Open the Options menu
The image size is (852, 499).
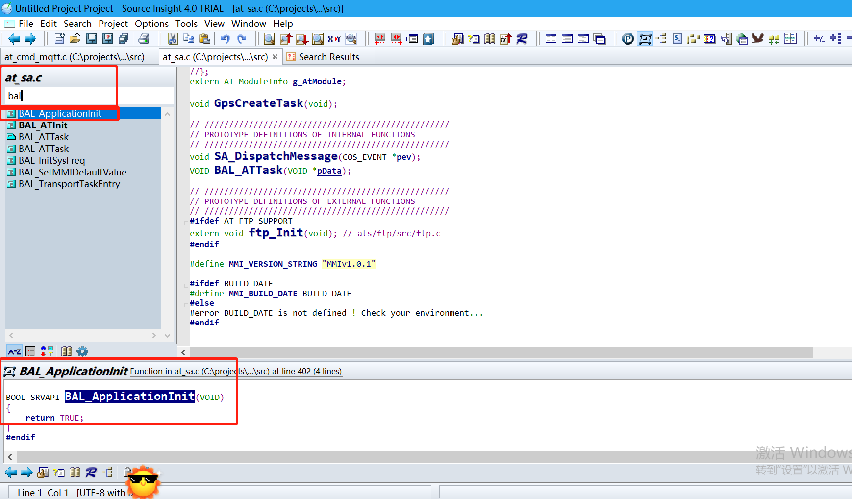[x=151, y=24]
